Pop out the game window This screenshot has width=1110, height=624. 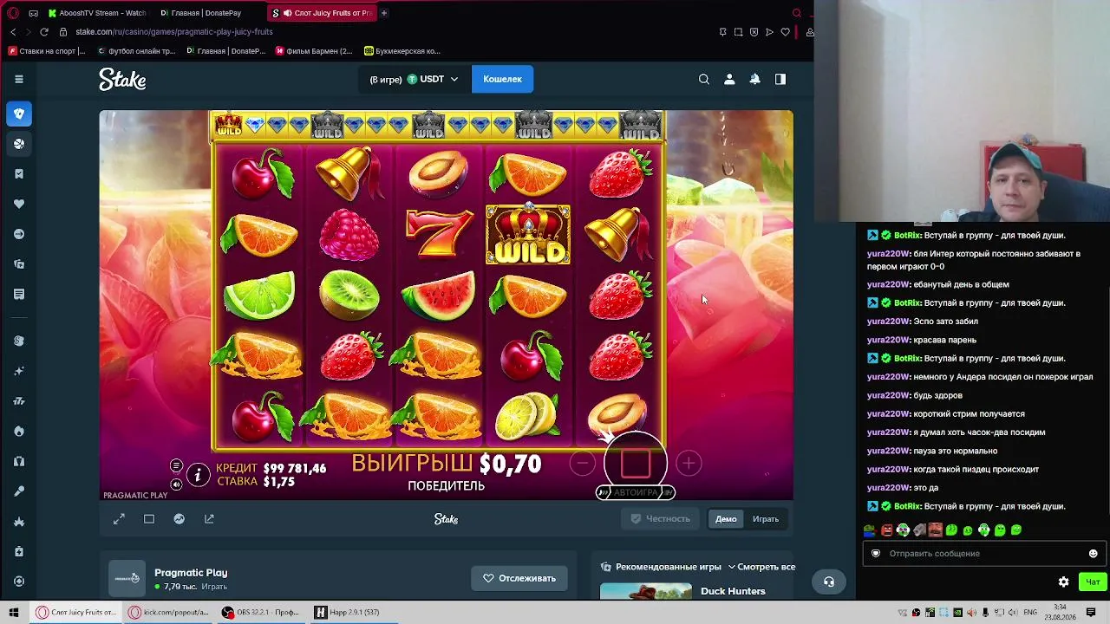tap(209, 519)
